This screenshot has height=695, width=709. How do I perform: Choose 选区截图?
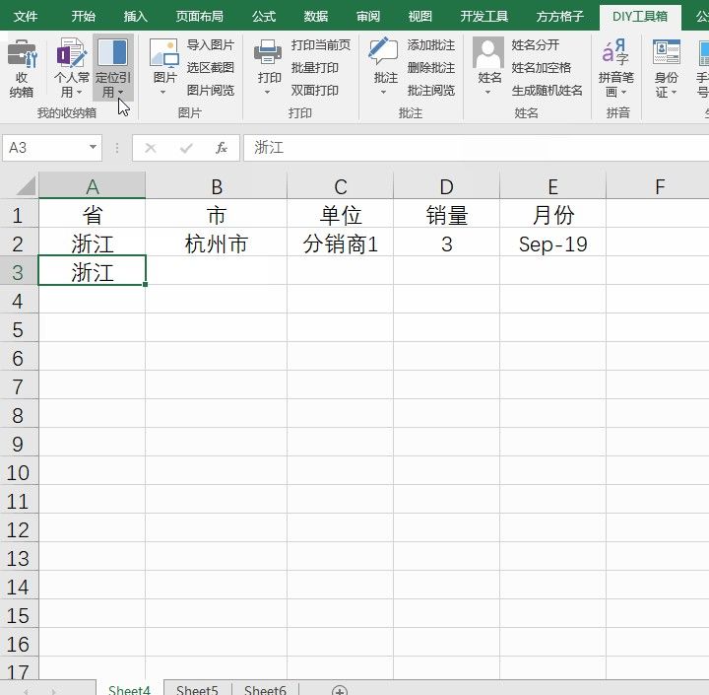point(211,67)
